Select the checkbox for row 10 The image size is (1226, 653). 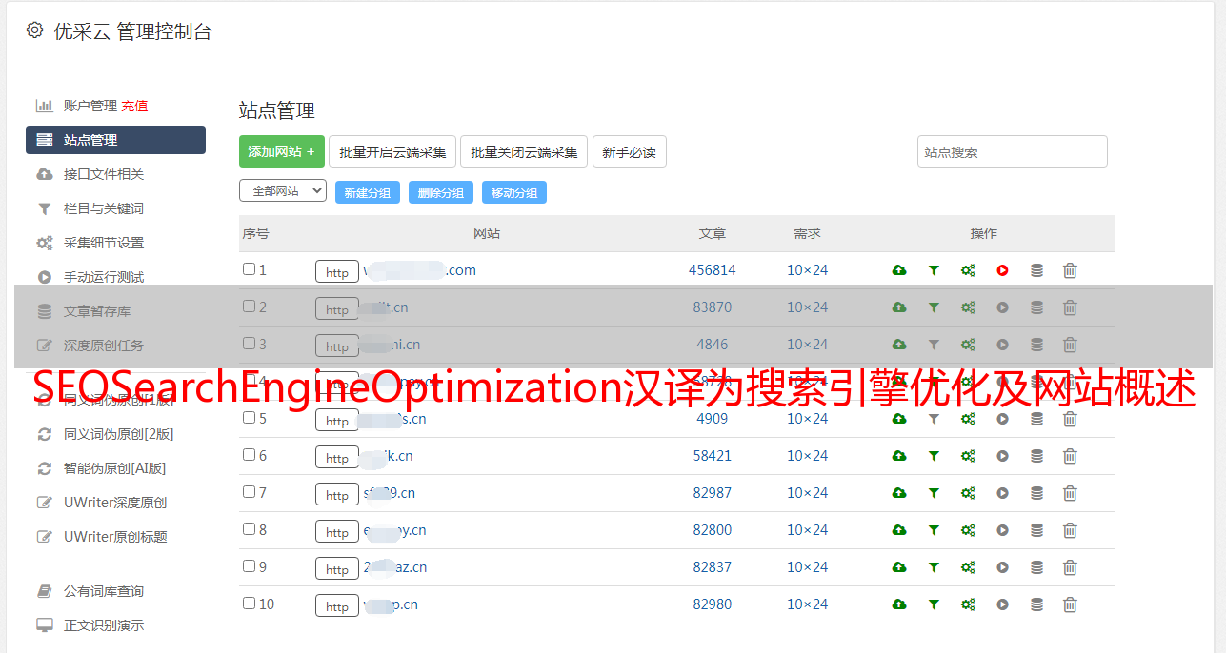point(249,604)
